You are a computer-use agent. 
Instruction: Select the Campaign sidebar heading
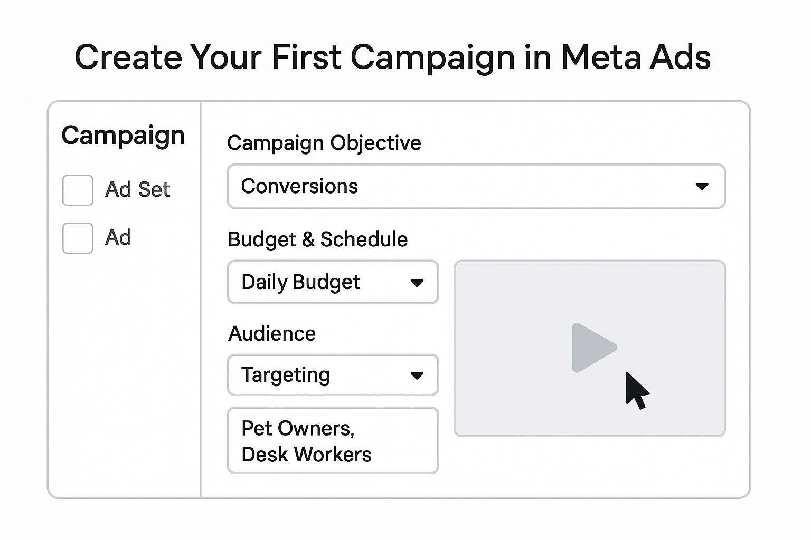point(123,136)
